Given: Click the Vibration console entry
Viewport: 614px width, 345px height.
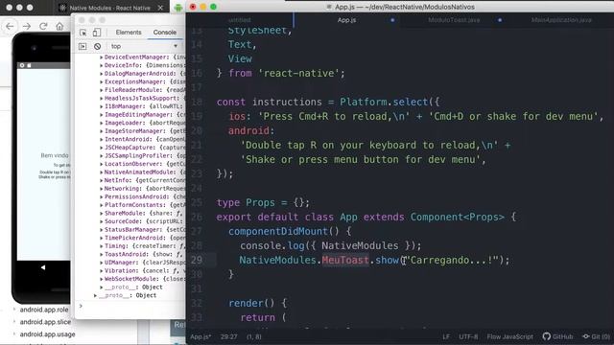Looking at the screenshot, I should [143, 270].
